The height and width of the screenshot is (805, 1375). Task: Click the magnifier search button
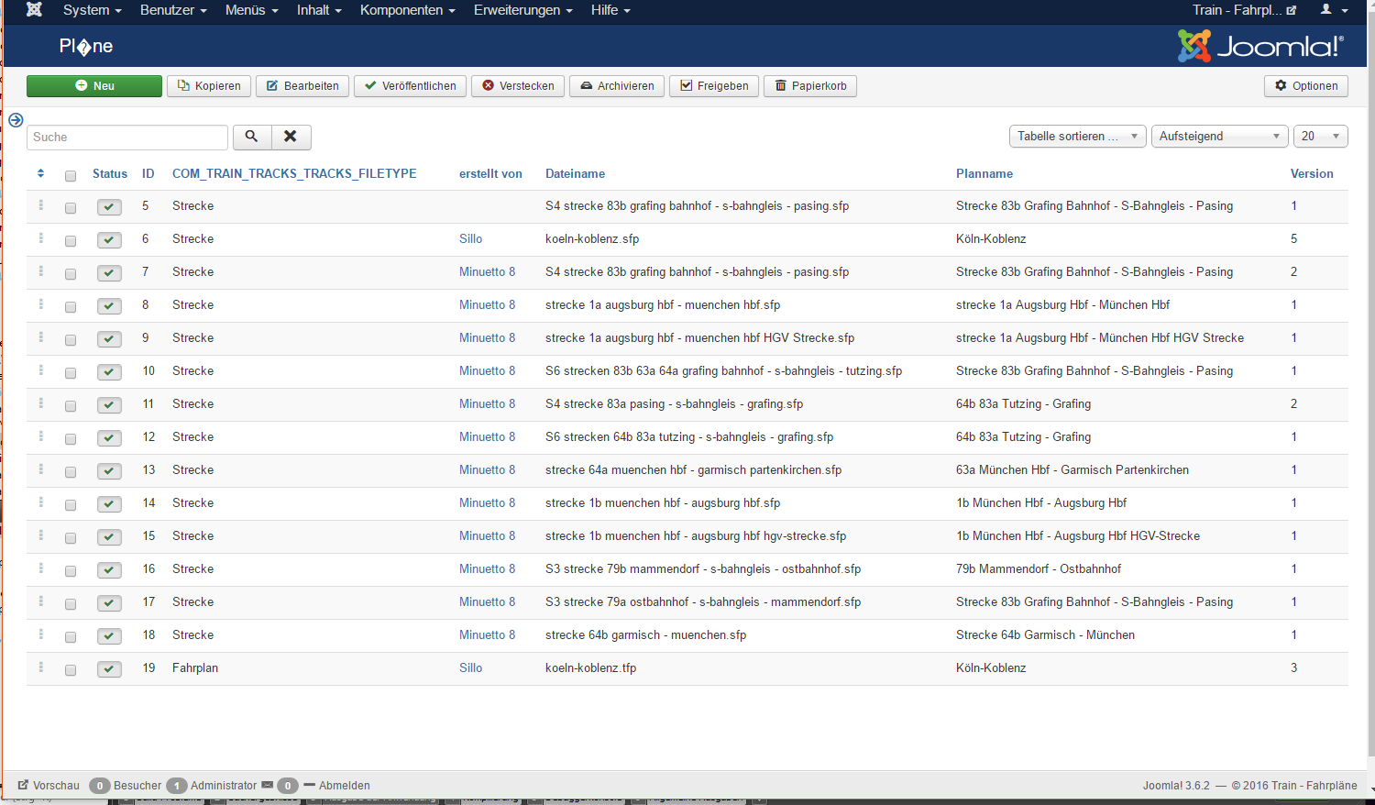[252, 137]
